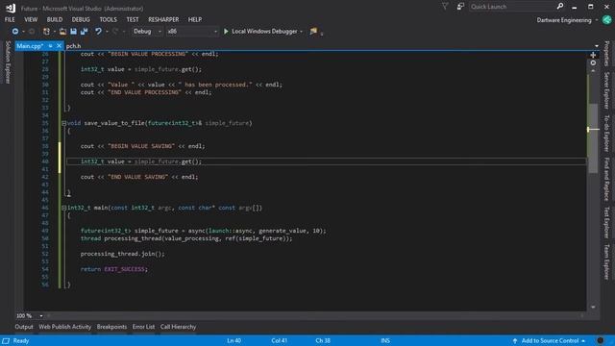Screen dimensions: 615x346
Task: Open the TOOLS menu
Action: tap(109, 19)
